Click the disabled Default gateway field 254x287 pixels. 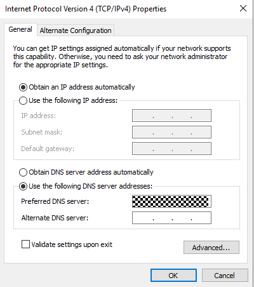point(171,149)
